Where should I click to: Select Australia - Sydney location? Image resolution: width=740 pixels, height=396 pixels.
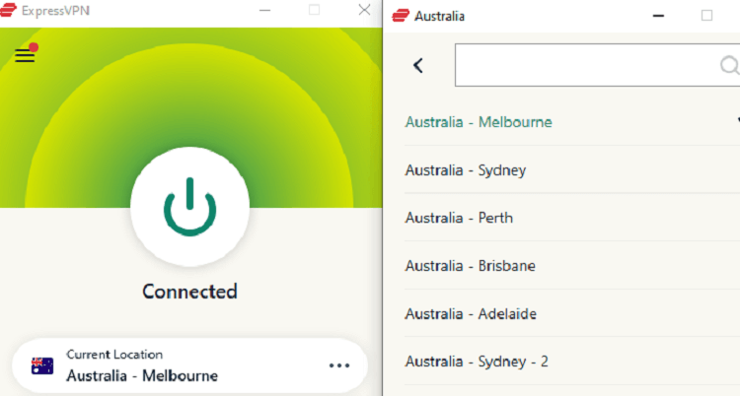(x=572, y=169)
